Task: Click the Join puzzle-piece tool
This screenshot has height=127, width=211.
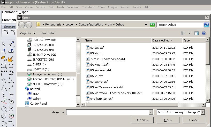Action: [x=4, y=58]
